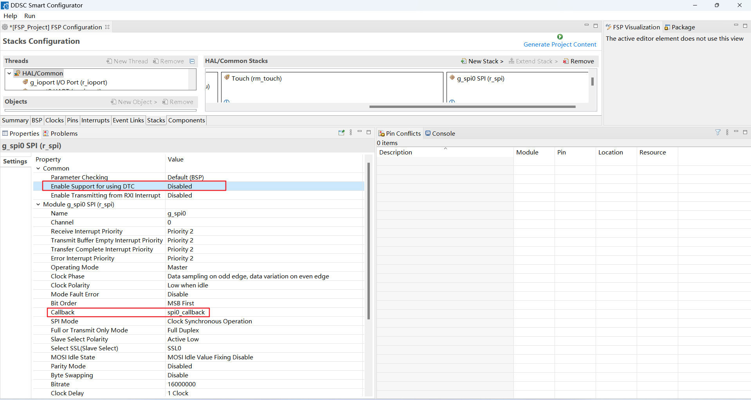
Task: Click the Properties vertical scrollbar
Action: pyautogui.click(x=368, y=241)
